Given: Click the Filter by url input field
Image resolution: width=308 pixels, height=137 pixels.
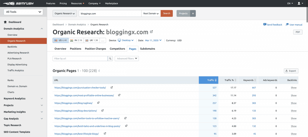Looking at the screenshot, I should coord(80,59).
